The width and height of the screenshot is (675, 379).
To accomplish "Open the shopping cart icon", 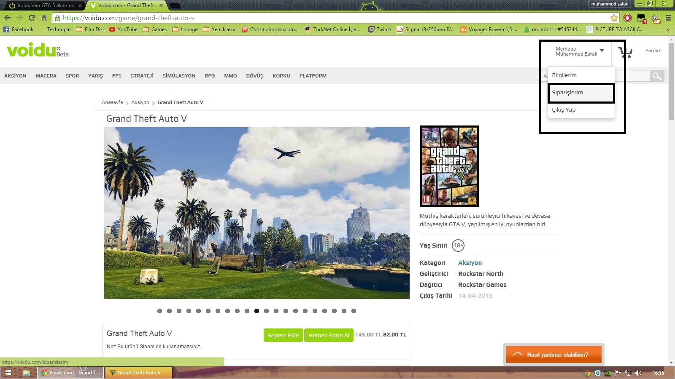I will [625, 52].
